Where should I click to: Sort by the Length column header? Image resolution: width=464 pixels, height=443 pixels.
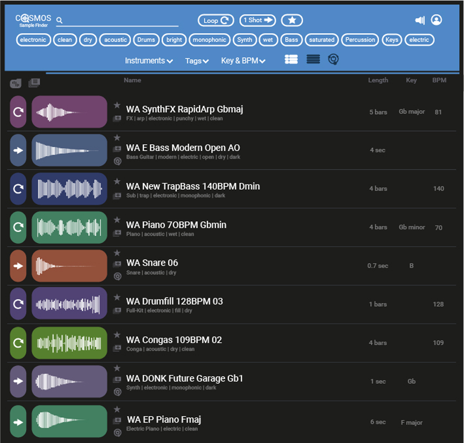click(x=378, y=80)
